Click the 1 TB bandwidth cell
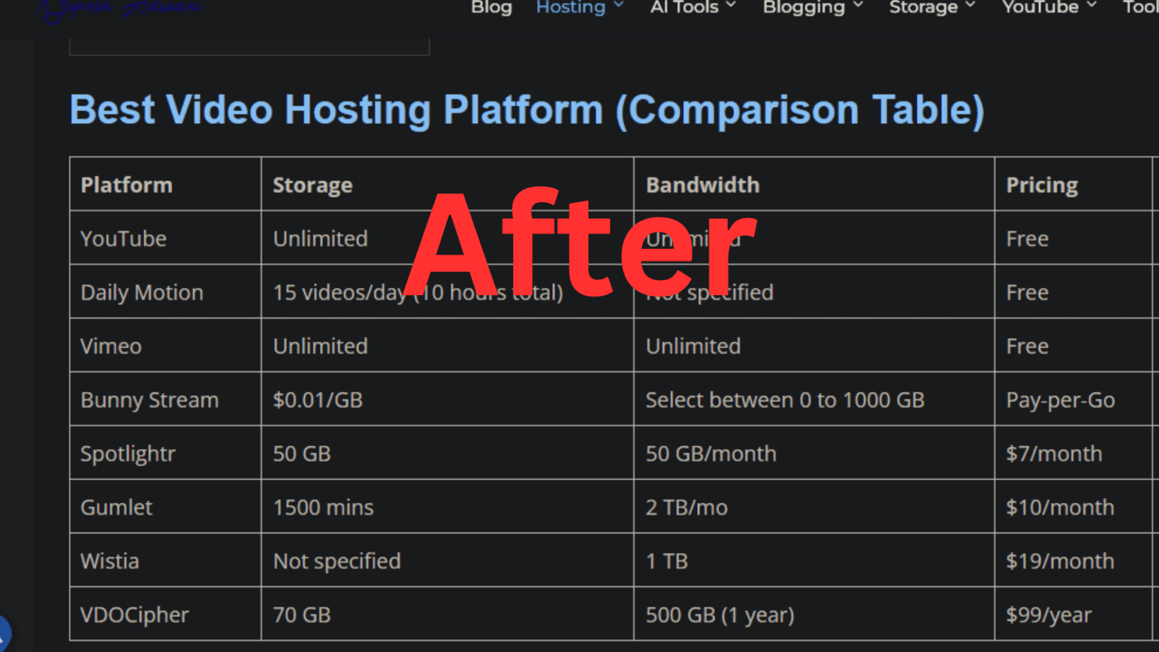This screenshot has height=652, width=1159. 814,561
